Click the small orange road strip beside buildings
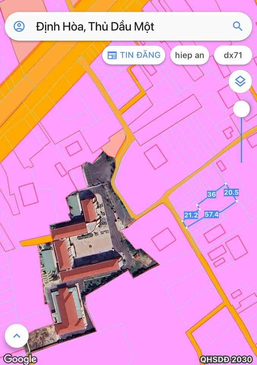257x365 pixels. point(36,241)
